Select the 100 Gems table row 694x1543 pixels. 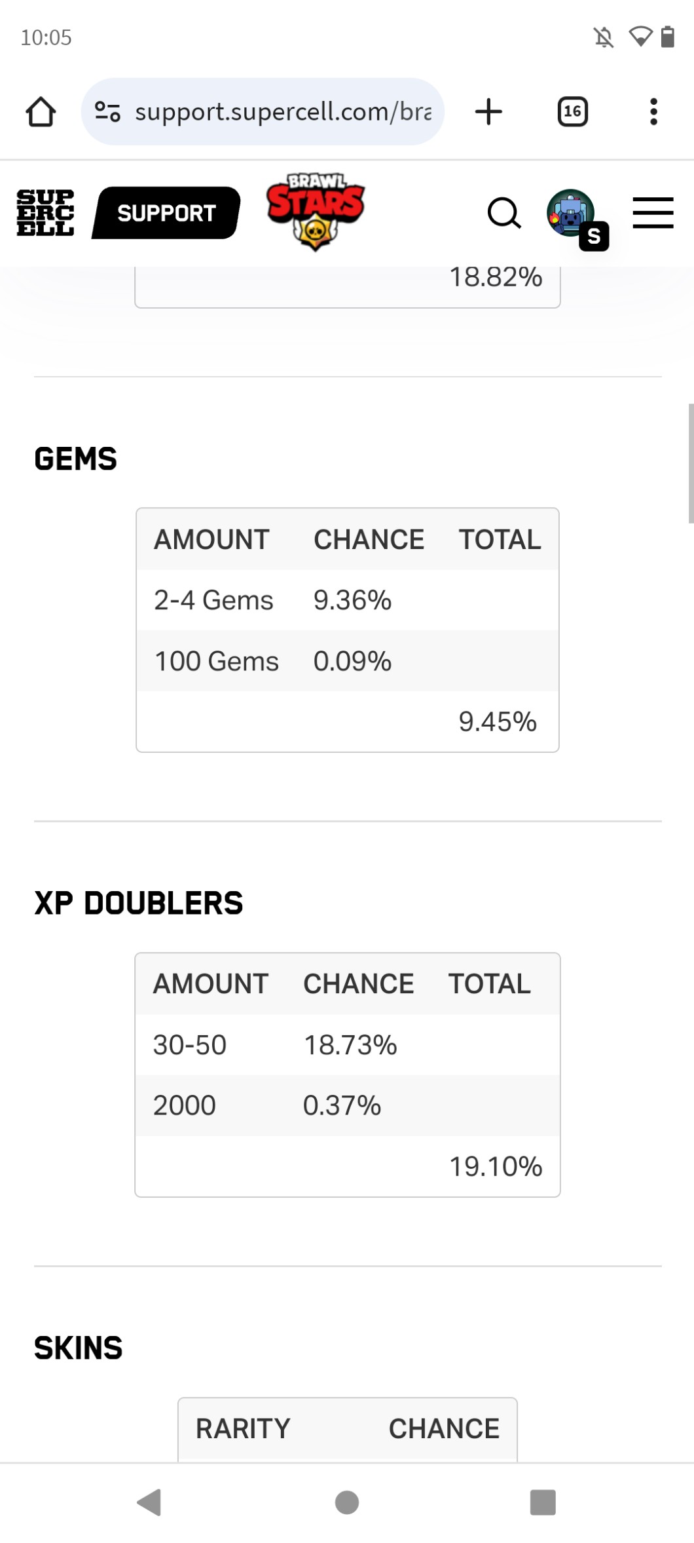click(347, 660)
